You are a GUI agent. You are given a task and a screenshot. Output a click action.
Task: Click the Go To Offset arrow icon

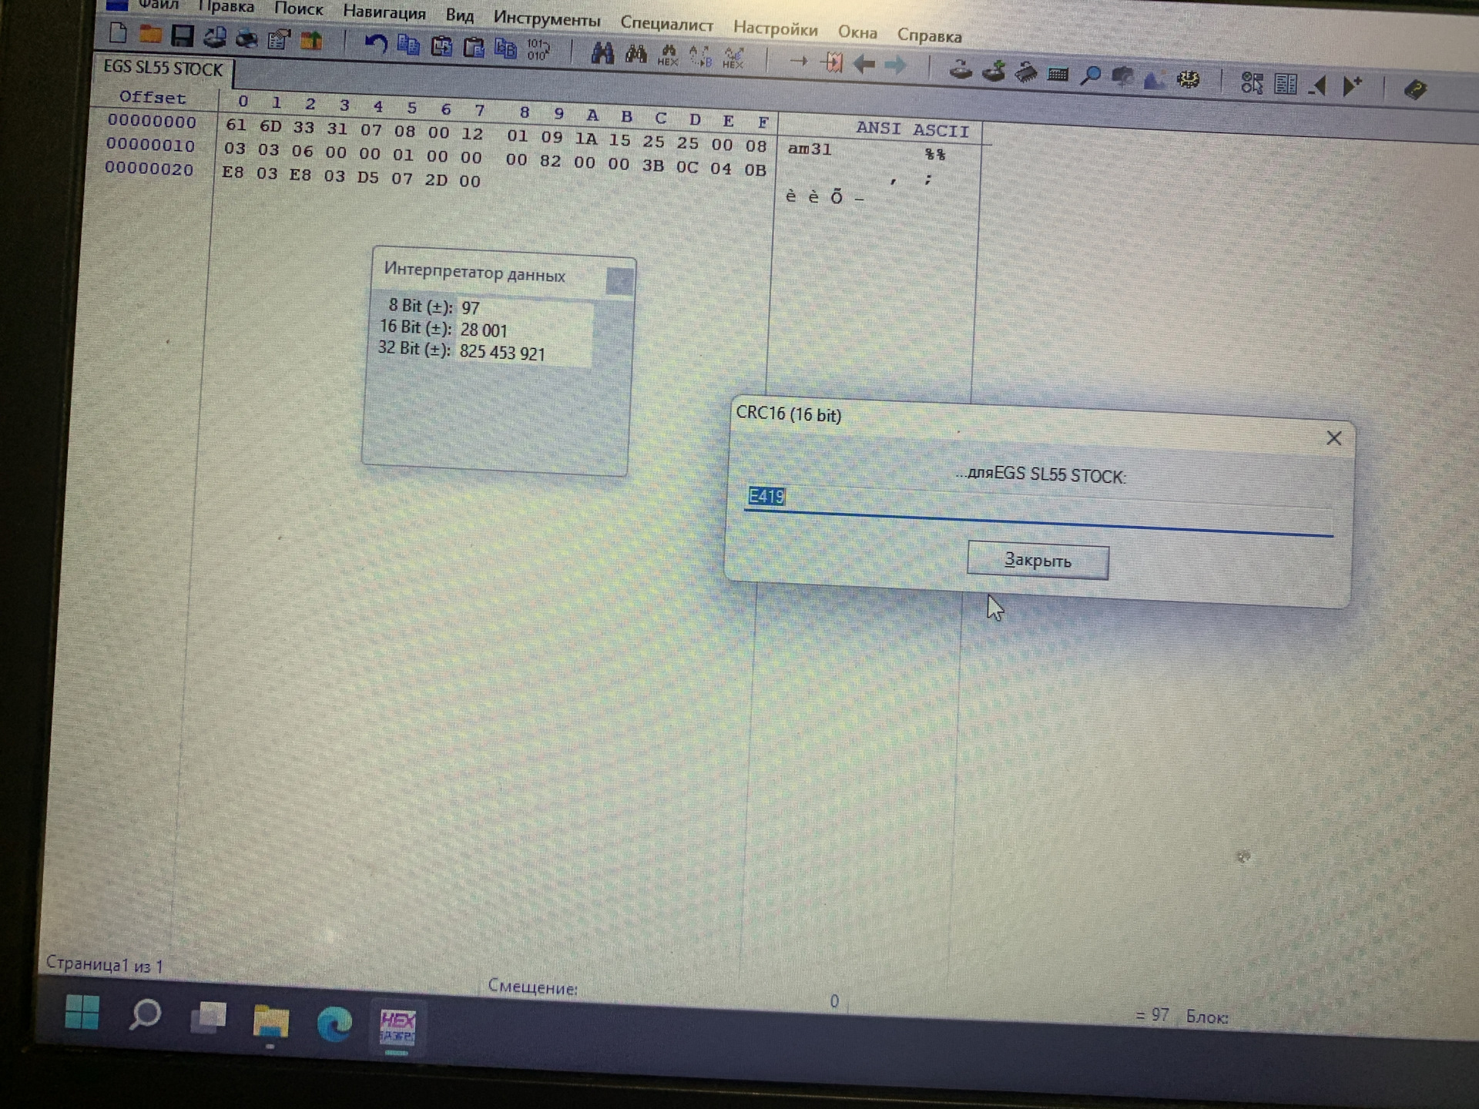pos(798,61)
